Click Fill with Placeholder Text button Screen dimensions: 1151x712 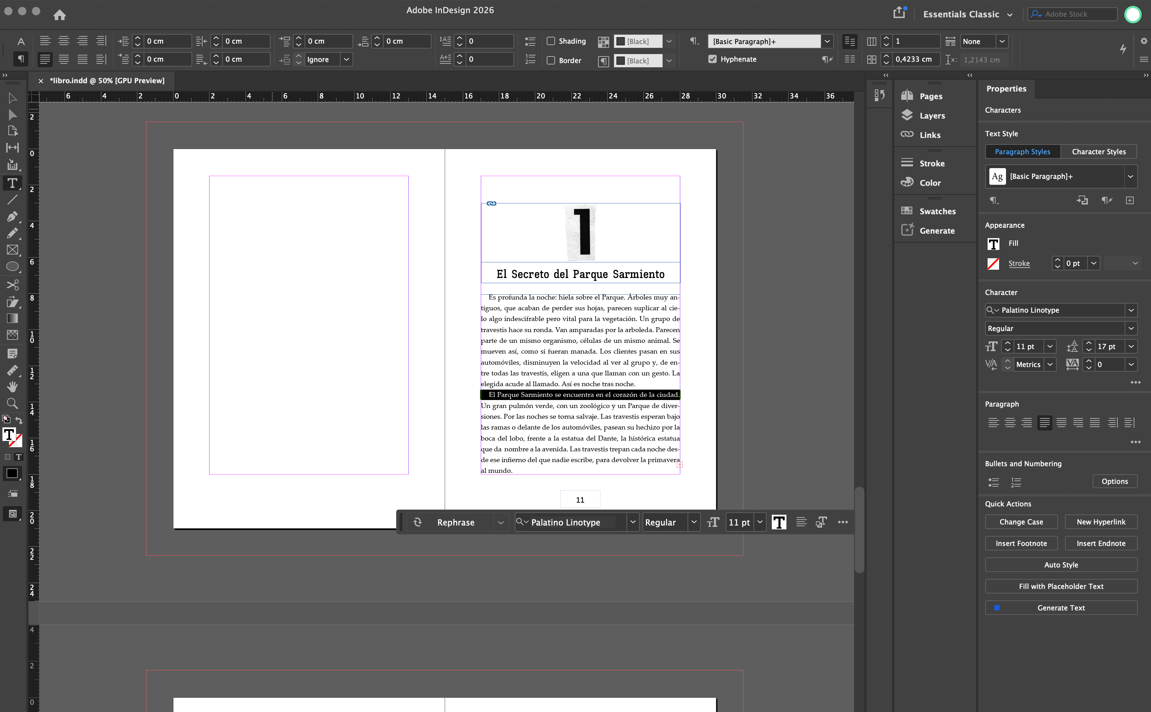click(x=1061, y=586)
